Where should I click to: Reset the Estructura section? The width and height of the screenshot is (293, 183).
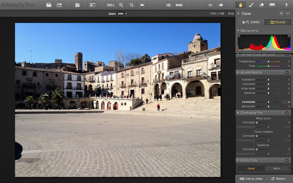click(283, 160)
